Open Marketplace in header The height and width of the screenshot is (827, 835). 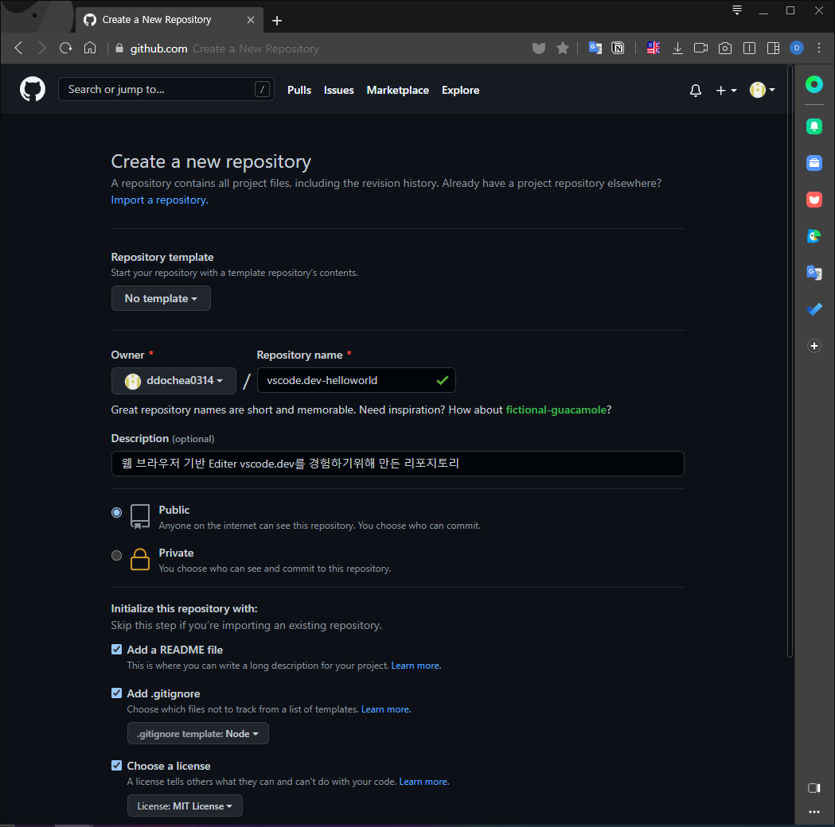pyautogui.click(x=398, y=90)
